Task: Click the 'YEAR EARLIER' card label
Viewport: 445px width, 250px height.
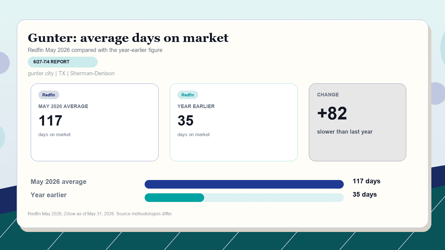Action: [x=196, y=106]
